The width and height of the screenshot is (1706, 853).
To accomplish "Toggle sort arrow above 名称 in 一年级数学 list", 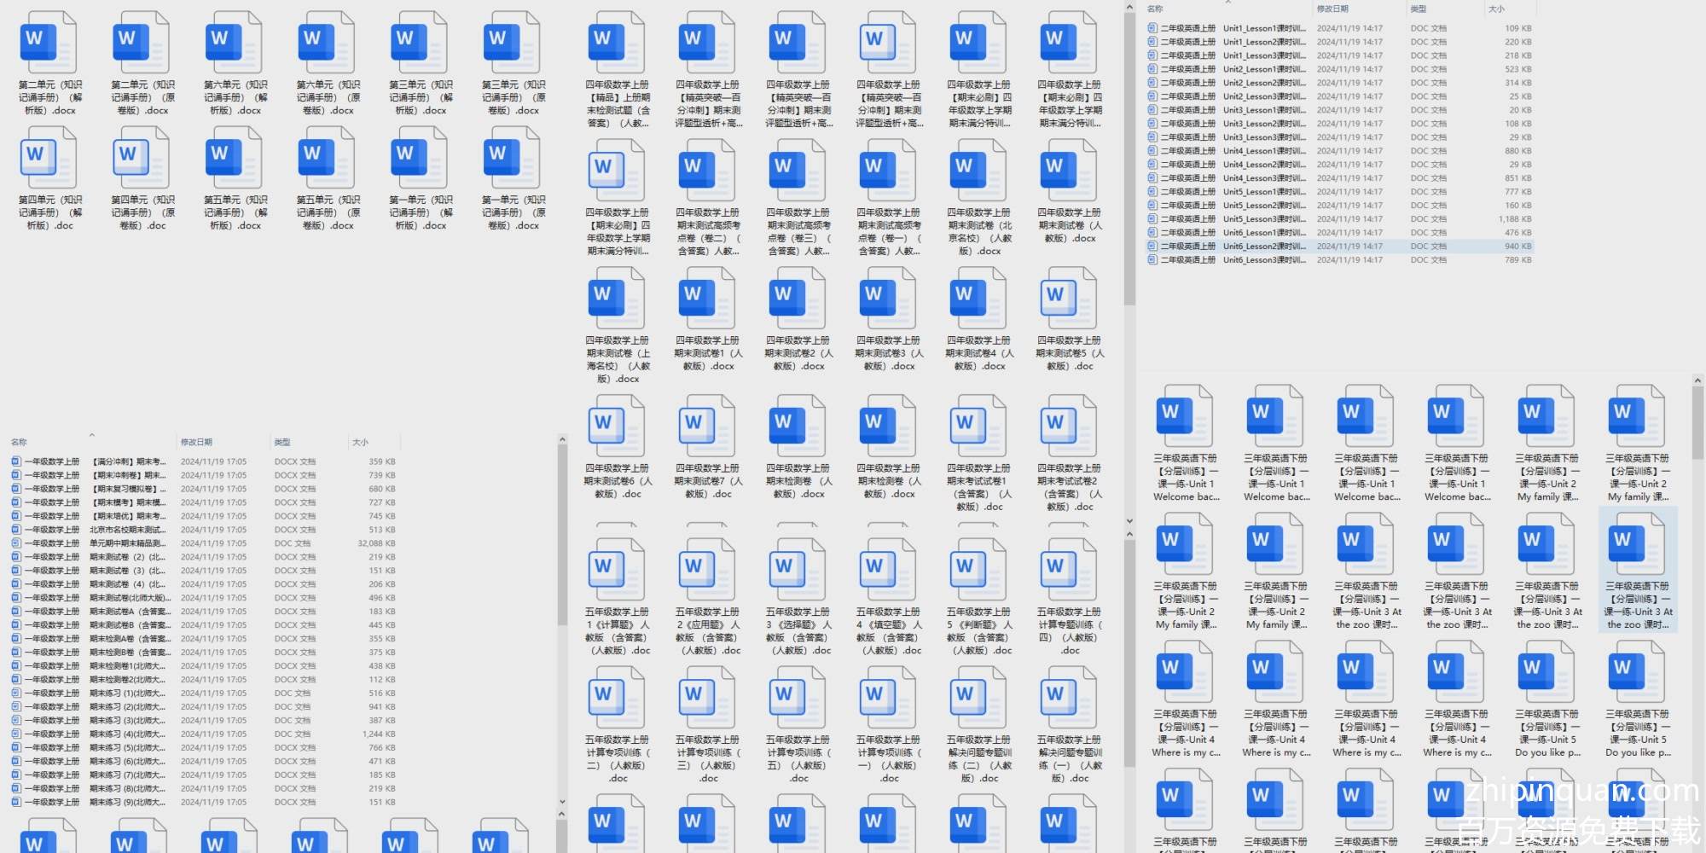I will coord(91,435).
